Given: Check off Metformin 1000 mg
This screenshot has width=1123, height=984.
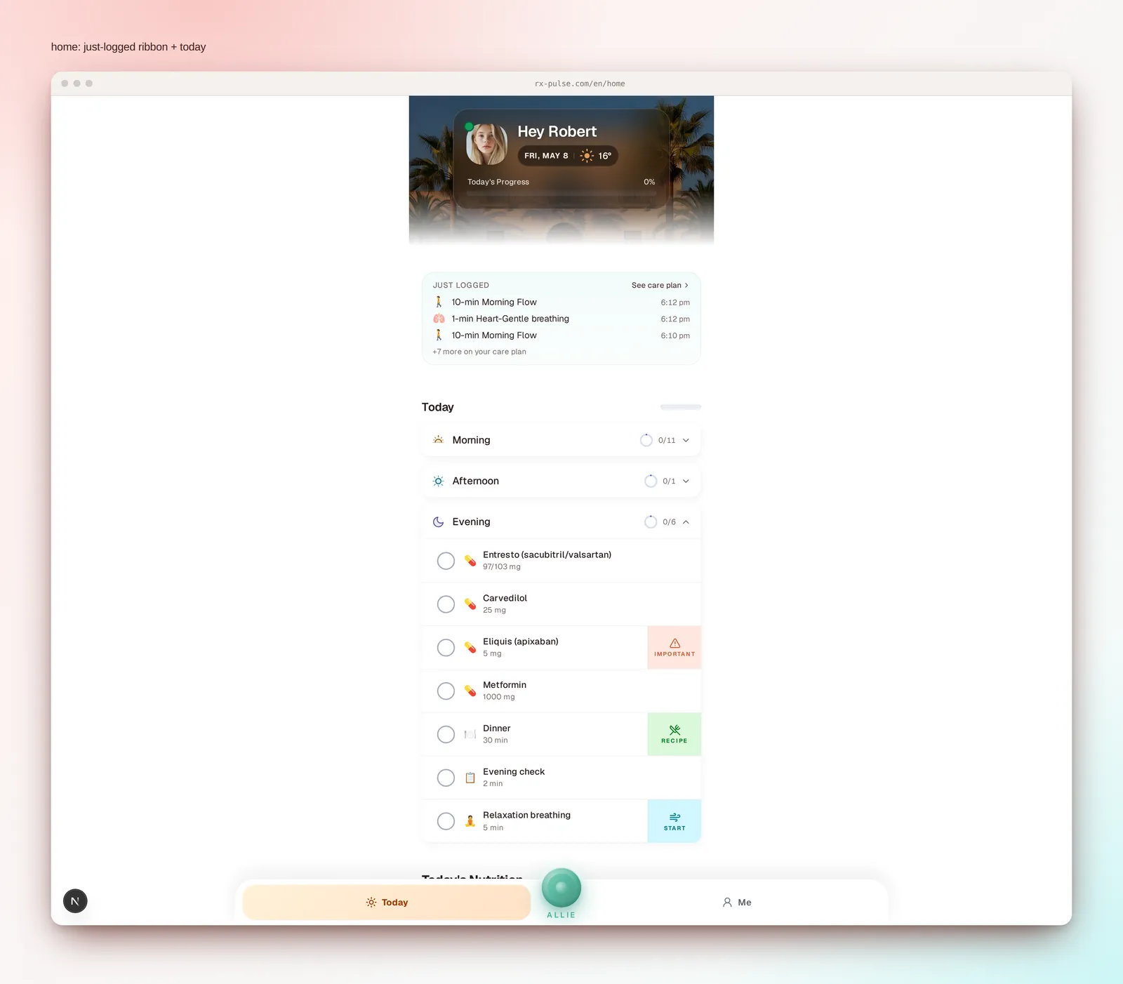Looking at the screenshot, I should point(446,691).
